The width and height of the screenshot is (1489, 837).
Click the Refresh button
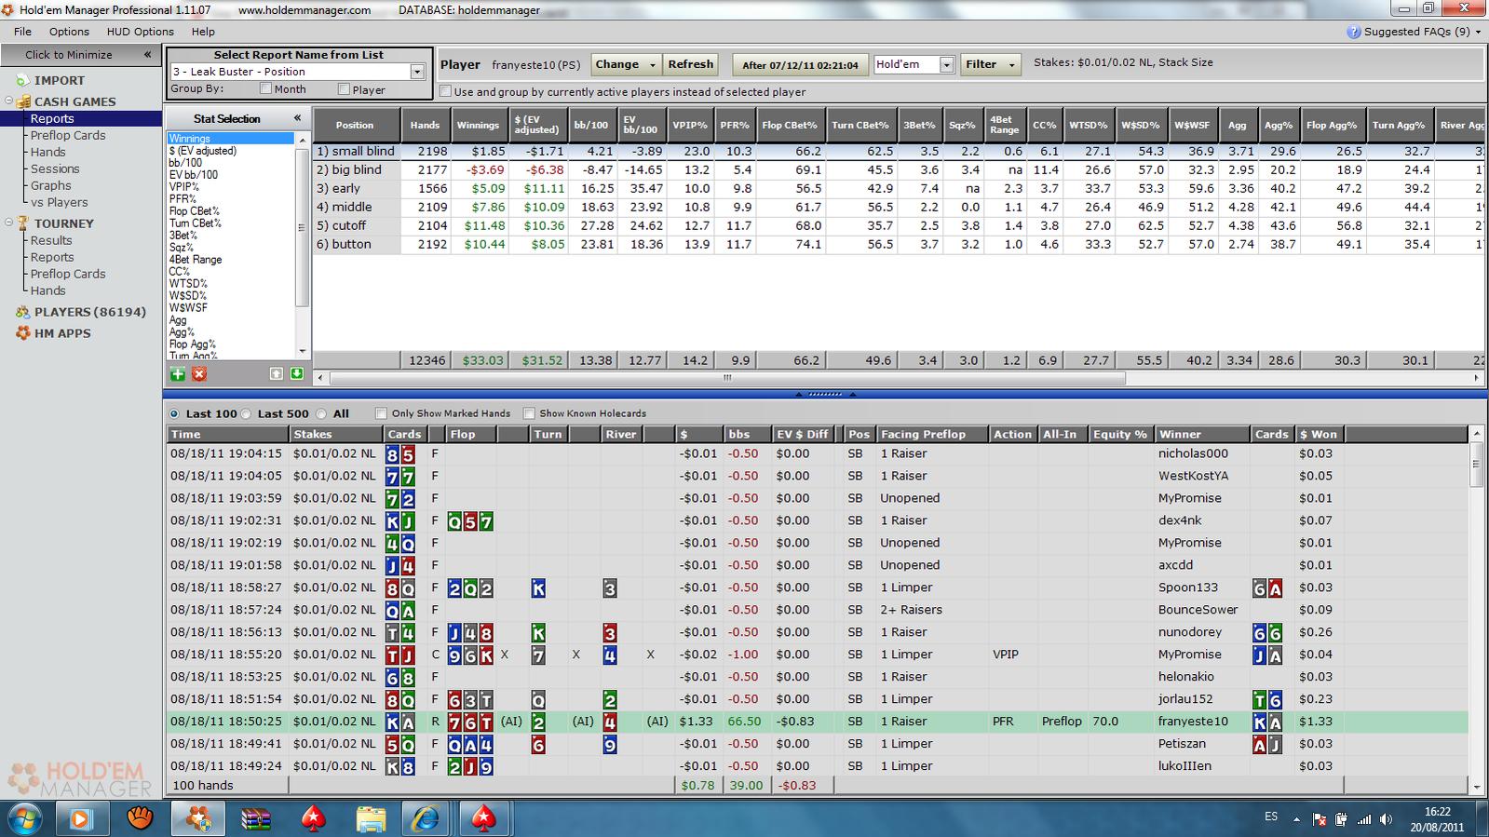(690, 64)
